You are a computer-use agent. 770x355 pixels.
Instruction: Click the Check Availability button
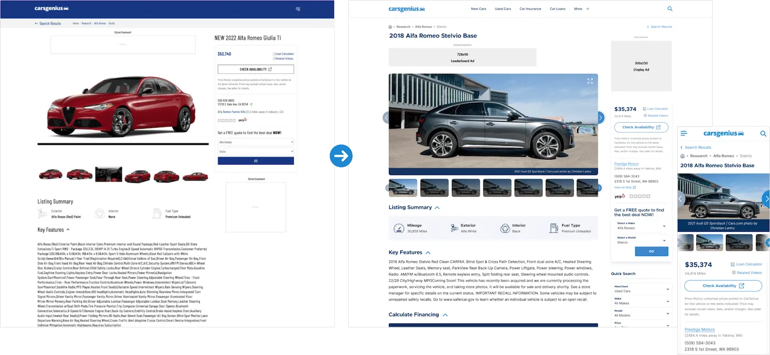(641, 127)
